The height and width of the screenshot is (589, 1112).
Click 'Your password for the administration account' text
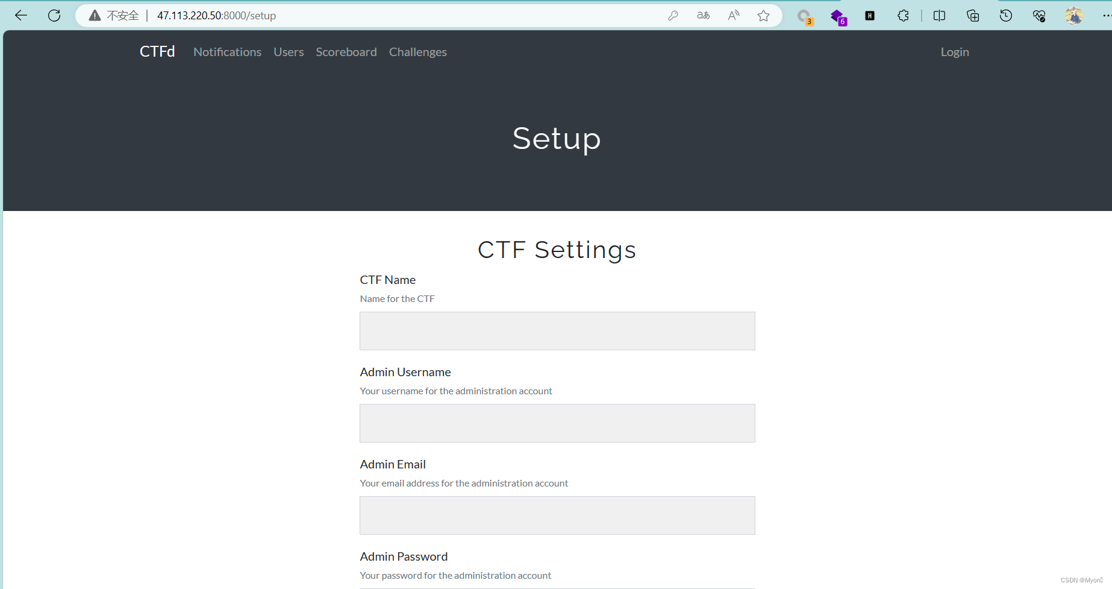[x=455, y=575]
